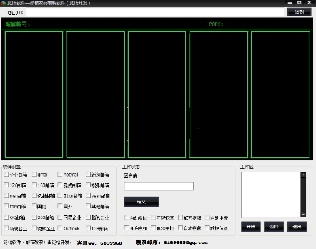Click the 开始 button
Viewport: 316px width, 249px height.
point(251,227)
